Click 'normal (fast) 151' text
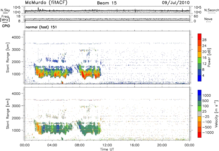Image resolution: width=219 pixels, height=151 pixels. click(41, 27)
